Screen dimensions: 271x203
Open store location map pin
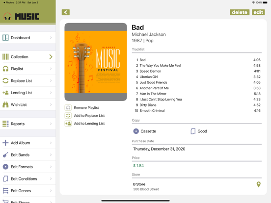[259, 184]
